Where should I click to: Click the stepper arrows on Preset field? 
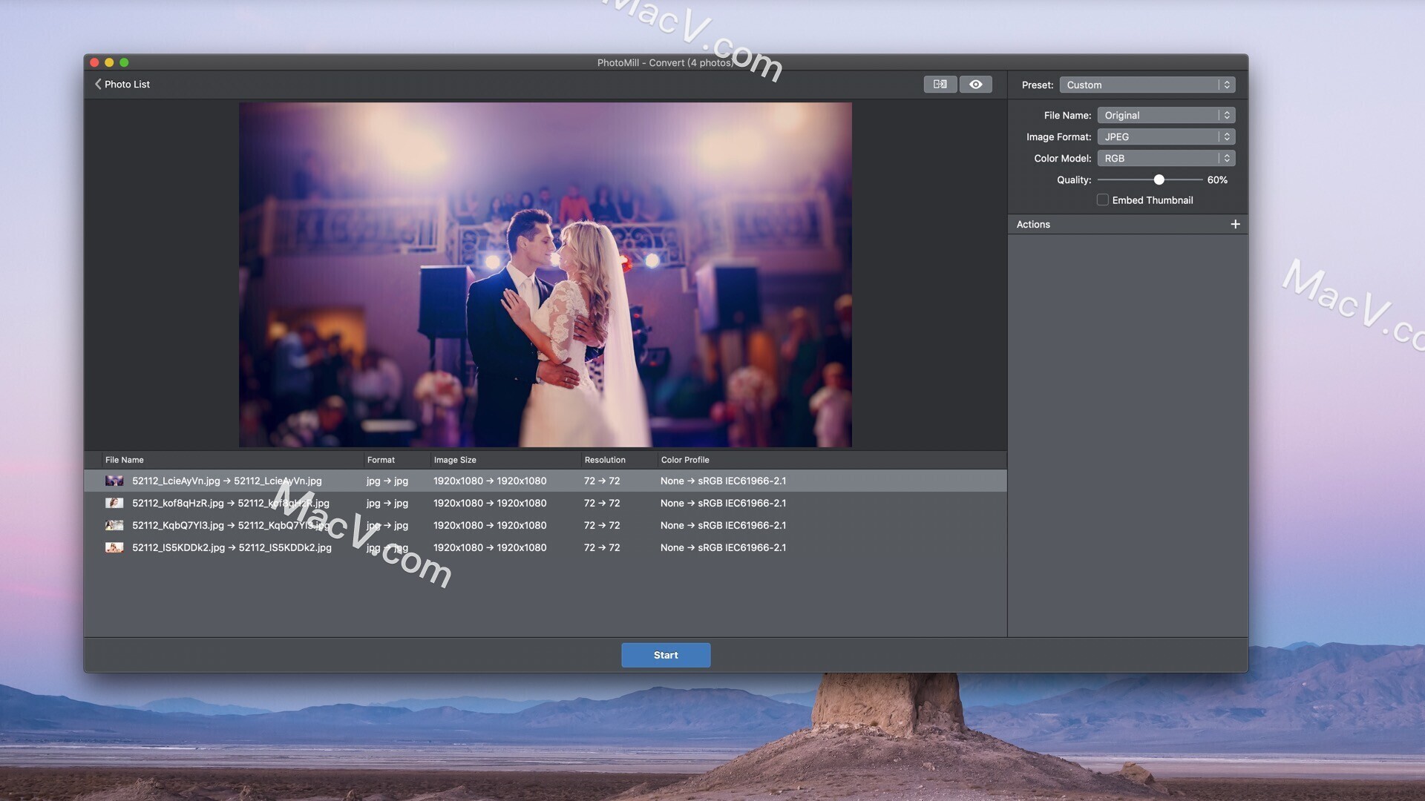coord(1225,85)
